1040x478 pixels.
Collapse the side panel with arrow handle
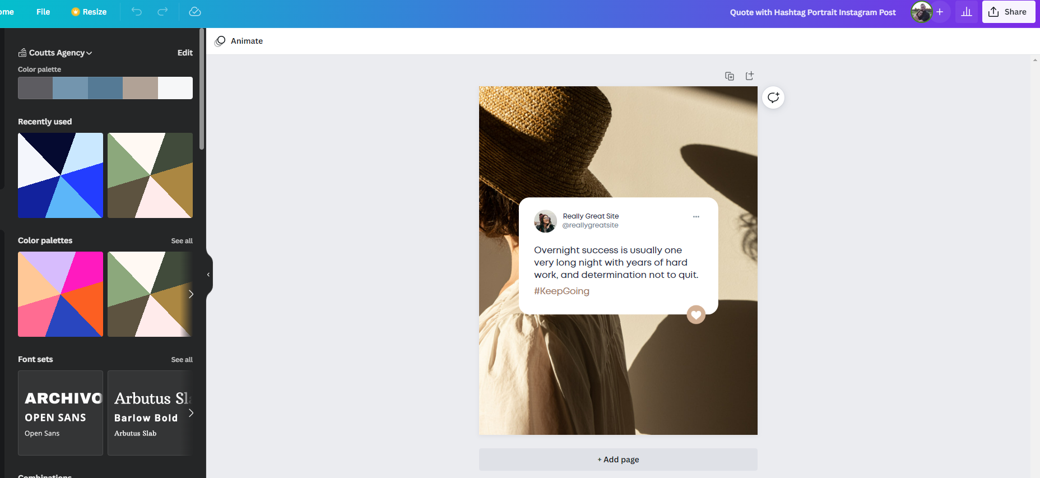point(208,275)
